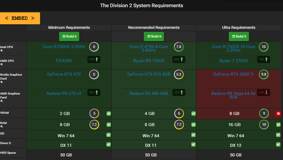
Task: Click The Division 2 System Requirements title
Action: pyautogui.click(x=142, y=6)
